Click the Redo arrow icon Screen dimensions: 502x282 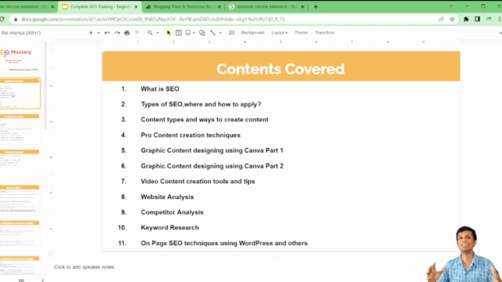point(117,33)
